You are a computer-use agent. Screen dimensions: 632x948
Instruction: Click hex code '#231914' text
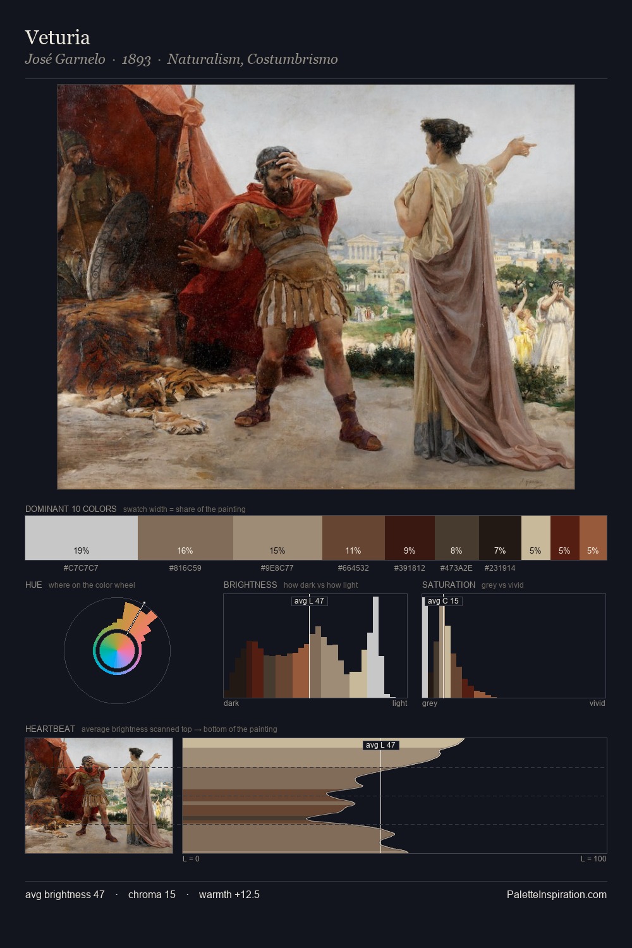click(500, 568)
